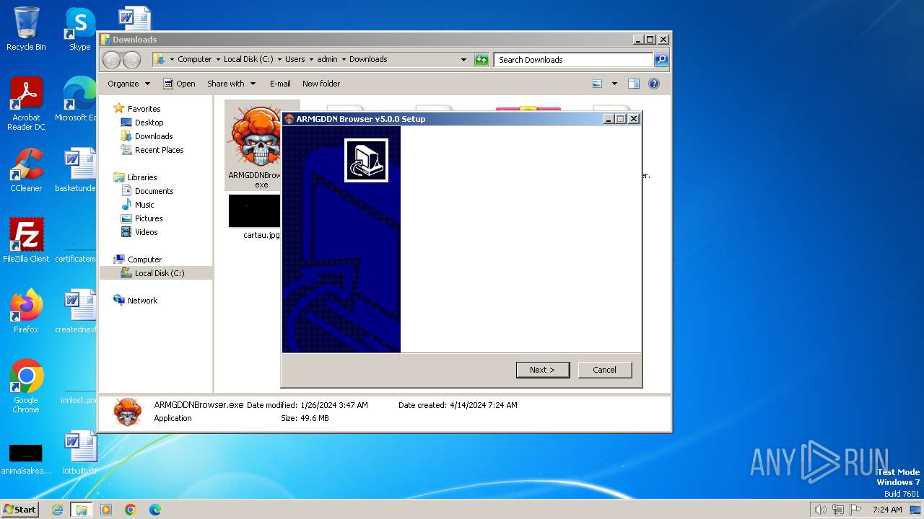Open media player from taskbar
Screen dimensions: 924x519
106,510
